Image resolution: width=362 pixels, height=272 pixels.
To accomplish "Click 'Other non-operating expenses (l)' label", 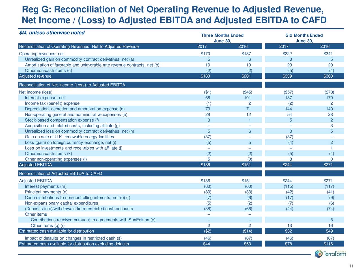I will point(56,159).
